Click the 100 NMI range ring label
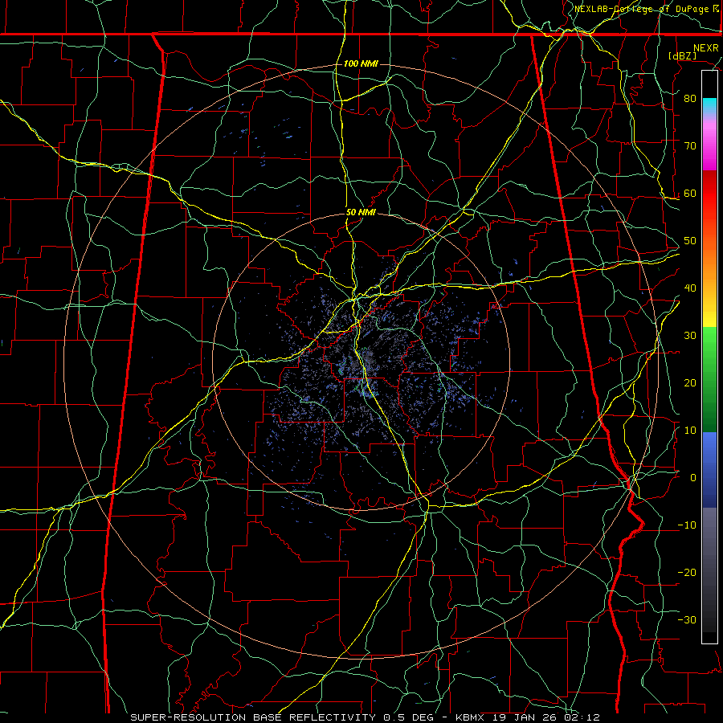This screenshot has width=723, height=723. point(361,63)
